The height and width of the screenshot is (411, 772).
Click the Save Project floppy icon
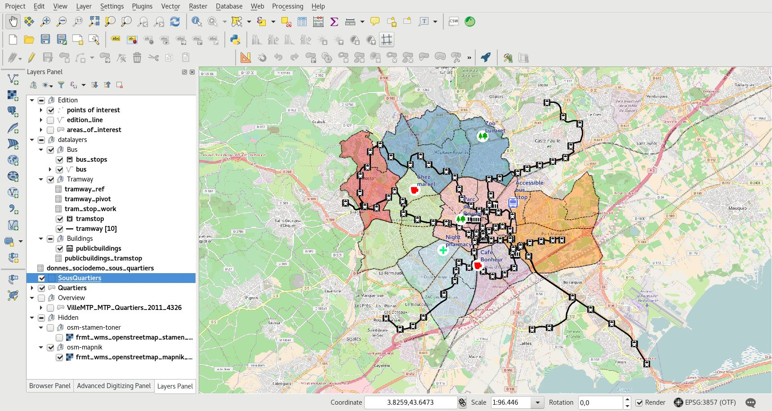click(45, 40)
